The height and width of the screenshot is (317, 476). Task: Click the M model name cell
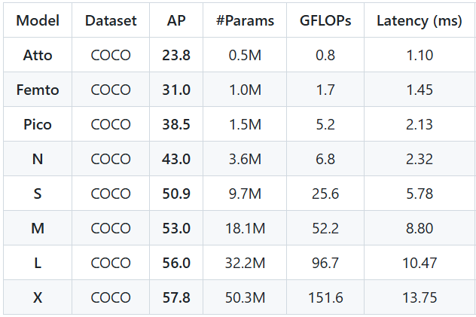pos(38,228)
